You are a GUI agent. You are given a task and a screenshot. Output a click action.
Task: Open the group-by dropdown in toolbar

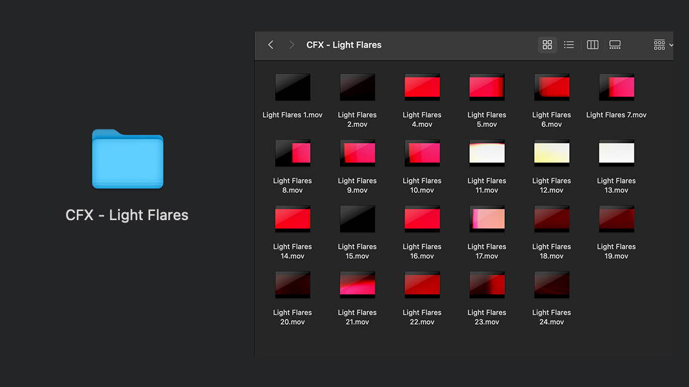pos(663,45)
